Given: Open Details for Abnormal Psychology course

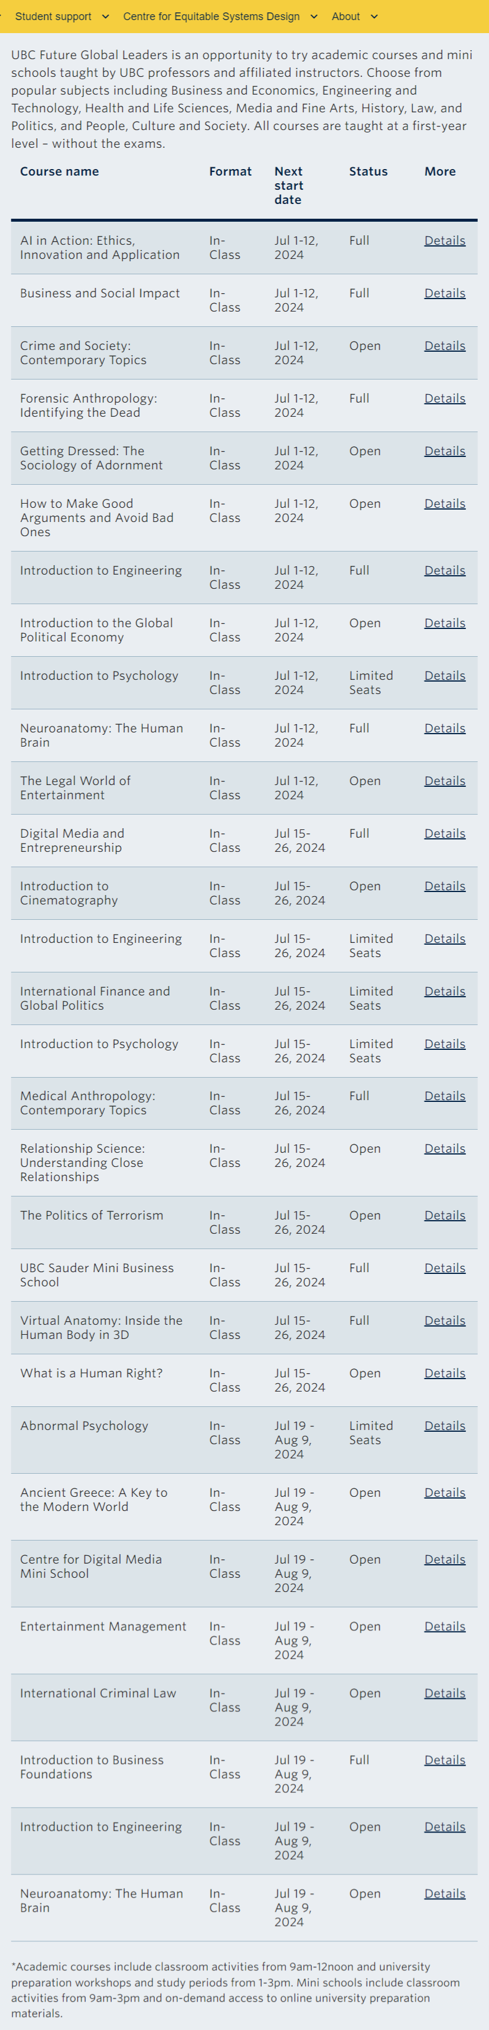Looking at the screenshot, I should (x=445, y=1426).
